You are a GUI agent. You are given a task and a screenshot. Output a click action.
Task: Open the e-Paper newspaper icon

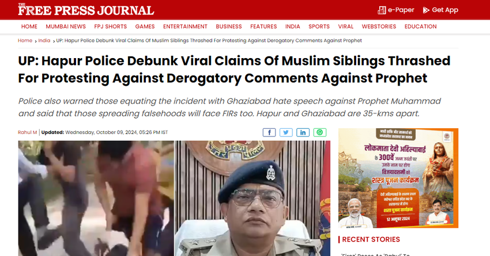(x=382, y=10)
